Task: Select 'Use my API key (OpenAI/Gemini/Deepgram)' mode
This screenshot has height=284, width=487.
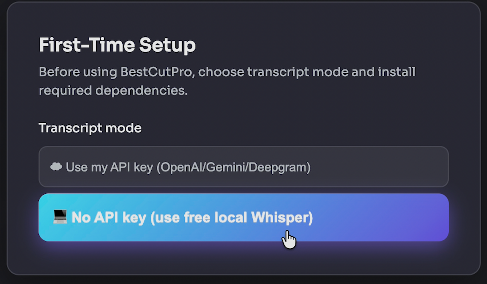Action: pos(243,167)
